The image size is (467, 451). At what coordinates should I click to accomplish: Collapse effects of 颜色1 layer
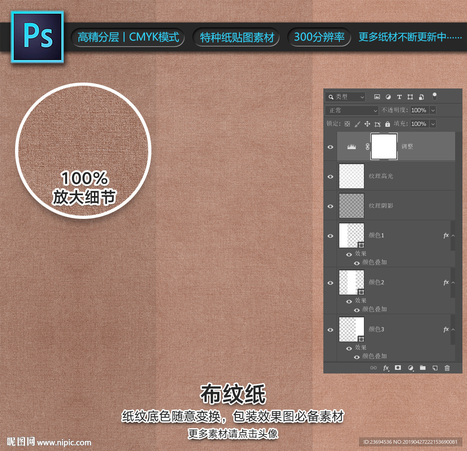453,236
